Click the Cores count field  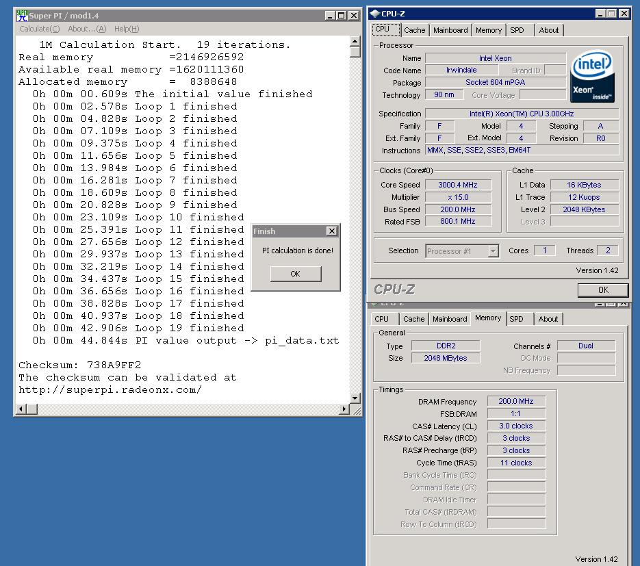544,250
